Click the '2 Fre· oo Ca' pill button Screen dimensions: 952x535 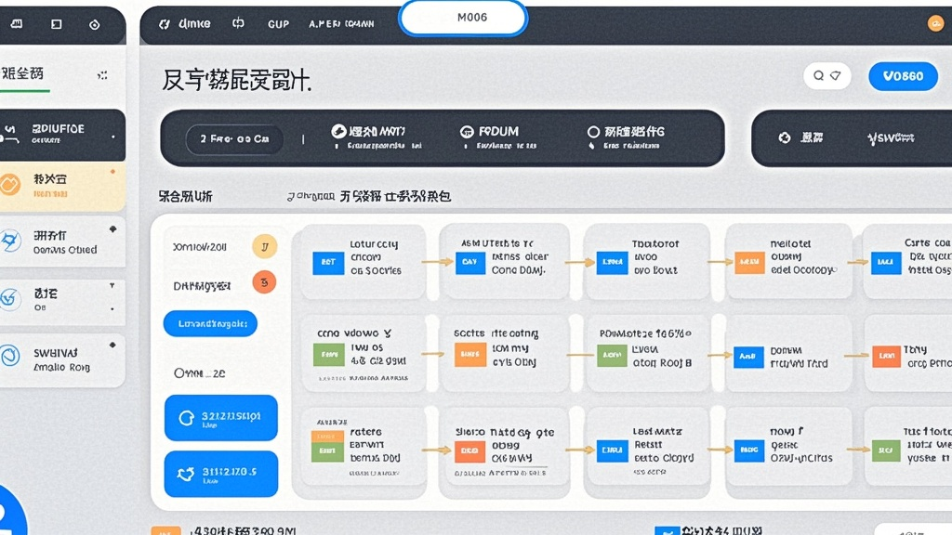[x=234, y=139]
